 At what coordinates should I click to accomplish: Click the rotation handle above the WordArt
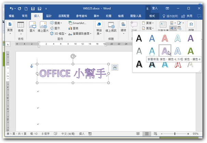[73, 56]
